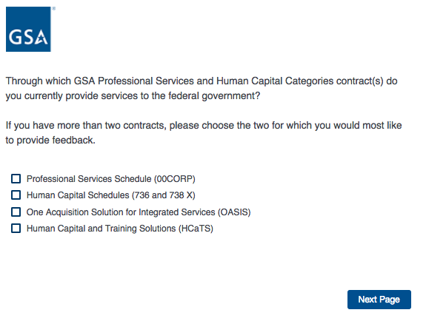Click the GSA logo
Viewport: 426px width, 324px height.
[28, 29]
